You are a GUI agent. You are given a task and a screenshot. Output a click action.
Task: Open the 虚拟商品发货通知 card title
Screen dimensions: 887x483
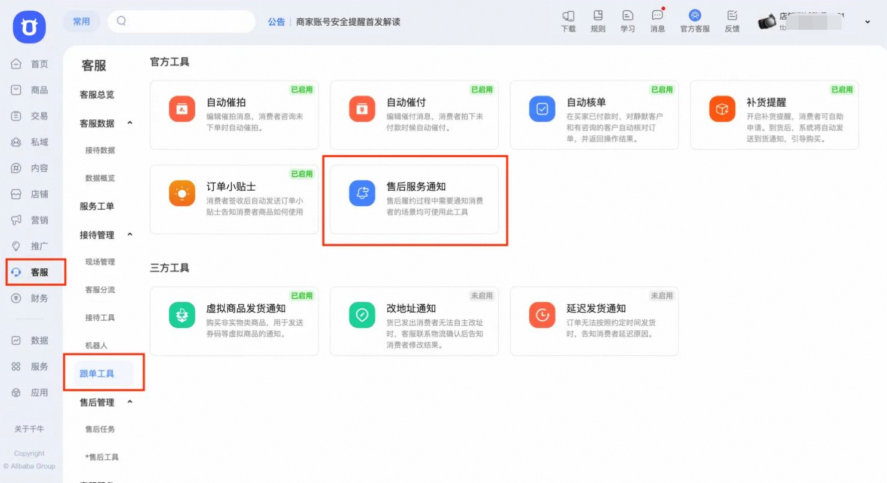coord(246,308)
